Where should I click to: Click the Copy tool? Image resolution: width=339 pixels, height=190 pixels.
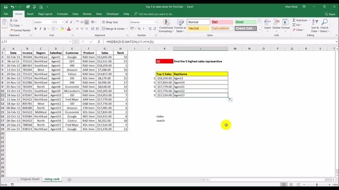click(15, 25)
